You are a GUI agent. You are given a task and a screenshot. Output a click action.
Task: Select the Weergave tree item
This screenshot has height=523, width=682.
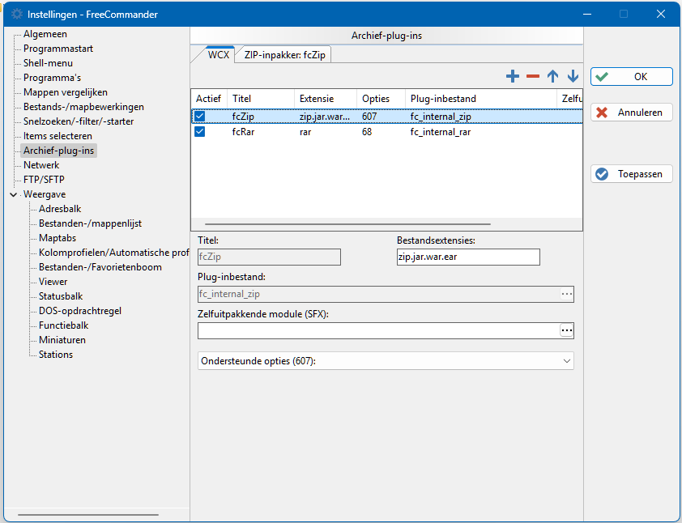pos(45,194)
